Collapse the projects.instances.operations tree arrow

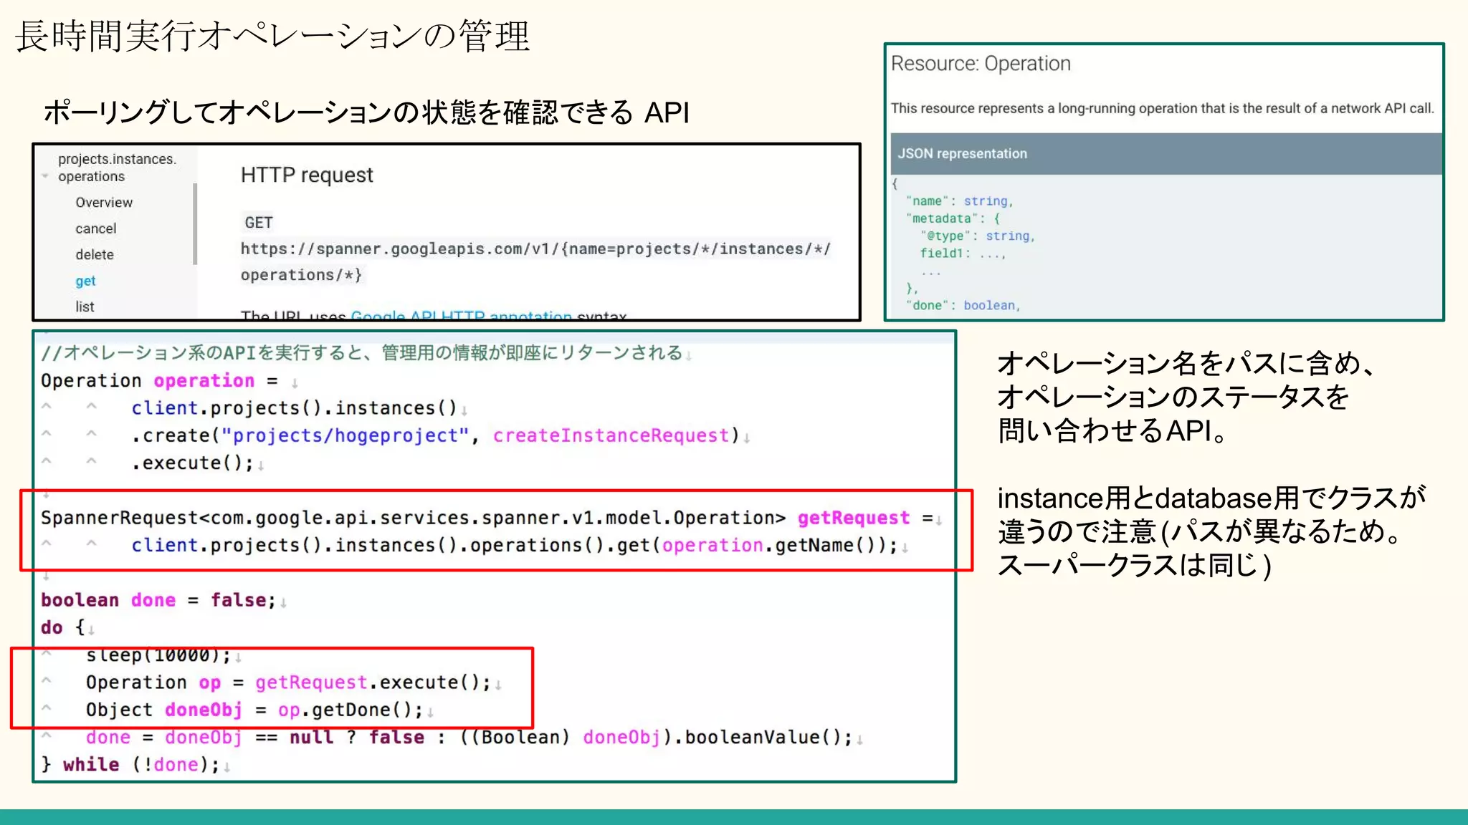point(45,176)
